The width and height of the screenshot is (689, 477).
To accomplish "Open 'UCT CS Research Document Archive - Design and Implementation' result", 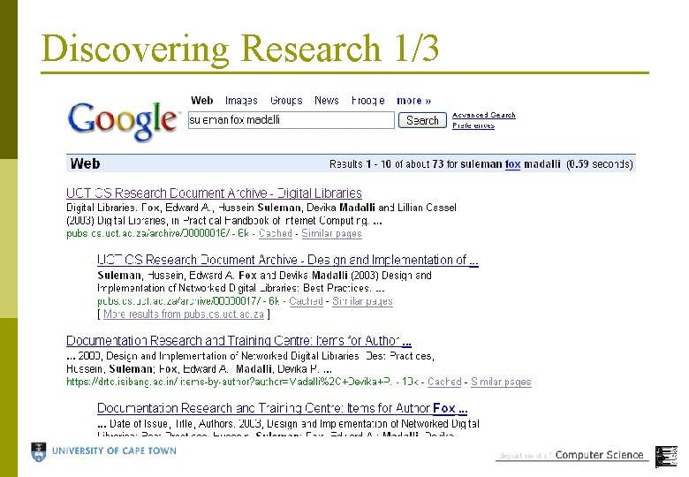I will pyautogui.click(x=287, y=260).
